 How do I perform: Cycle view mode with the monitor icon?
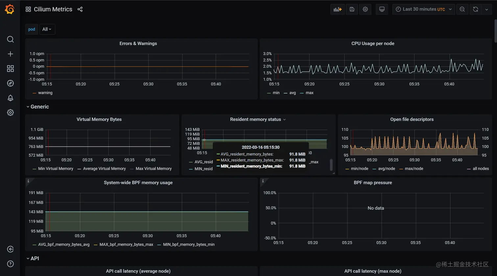tap(382, 9)
